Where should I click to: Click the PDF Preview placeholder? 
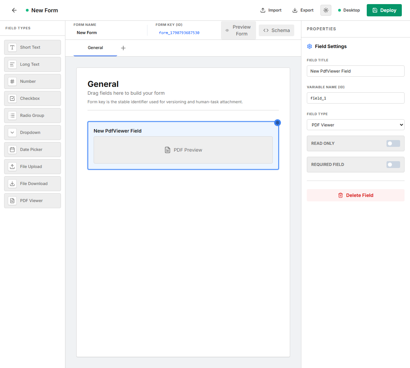click(x=183, y=150)
